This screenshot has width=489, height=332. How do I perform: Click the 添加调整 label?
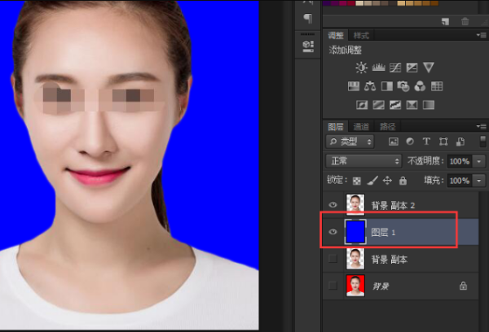coord(346,50)
